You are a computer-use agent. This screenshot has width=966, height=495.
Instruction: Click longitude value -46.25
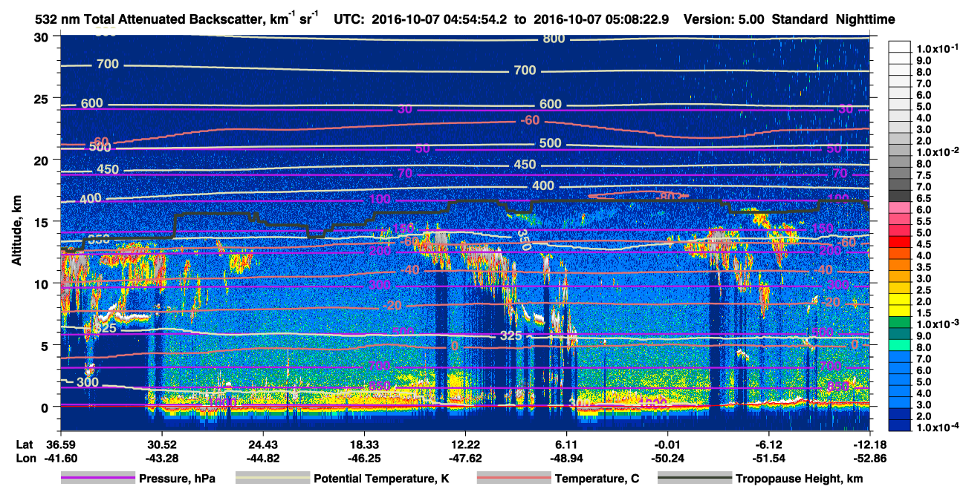[363, 457]
